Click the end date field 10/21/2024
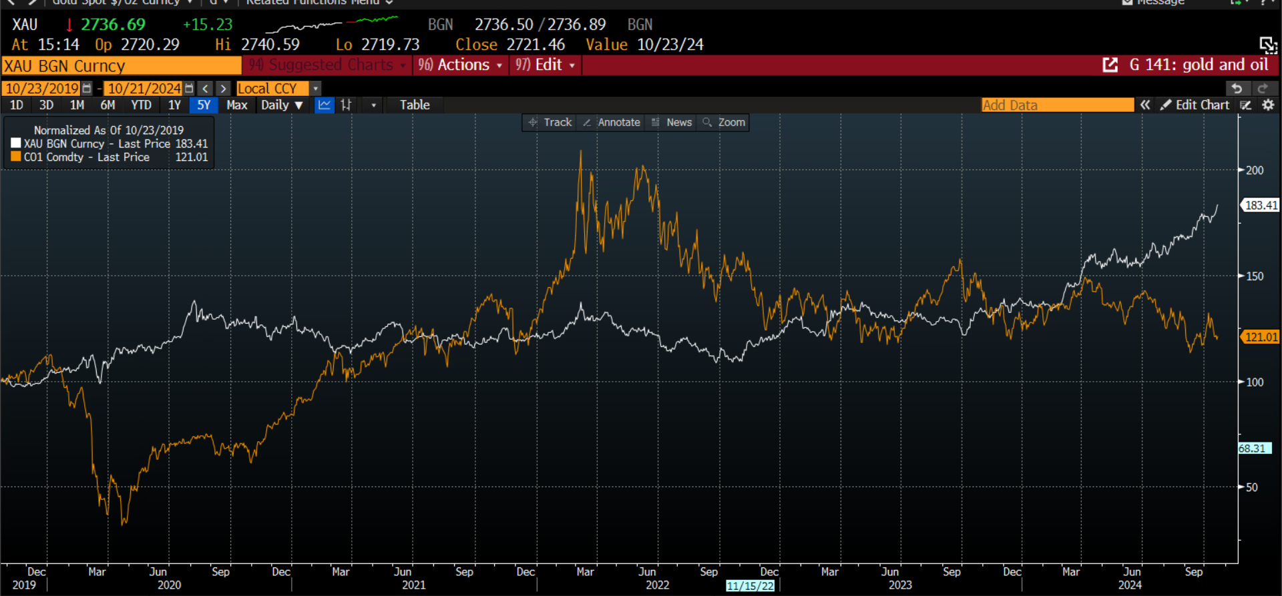The height and width of the screenshot is (596, 1282). 144,89
